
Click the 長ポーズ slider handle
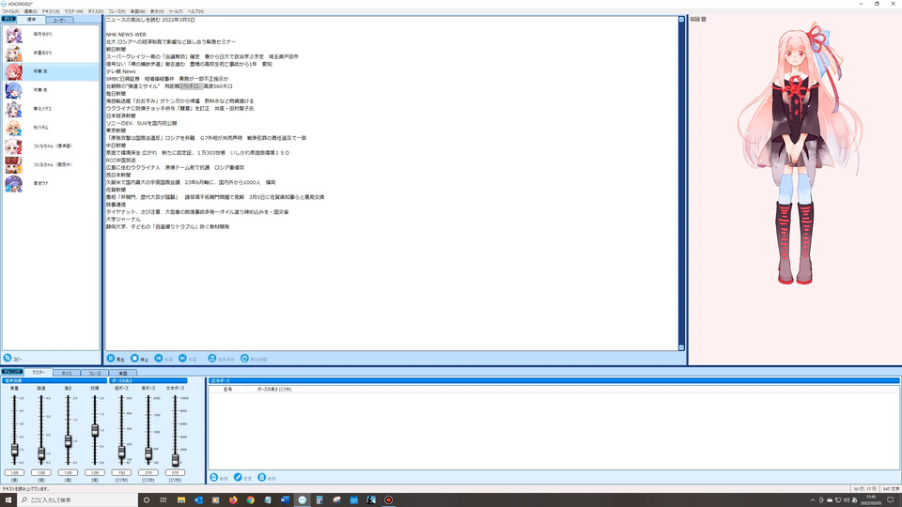click(x=148, y=453)
